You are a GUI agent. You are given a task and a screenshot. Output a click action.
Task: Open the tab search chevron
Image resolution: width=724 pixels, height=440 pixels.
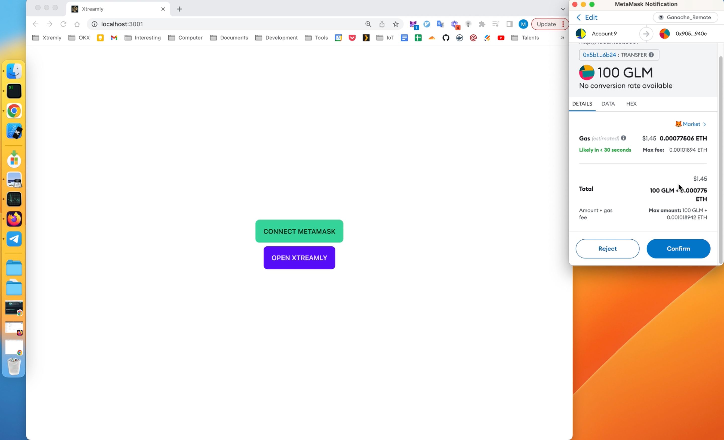(563, 9)
